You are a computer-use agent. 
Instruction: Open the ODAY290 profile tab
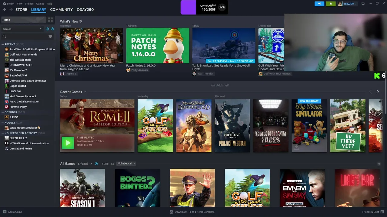[85, 10]
